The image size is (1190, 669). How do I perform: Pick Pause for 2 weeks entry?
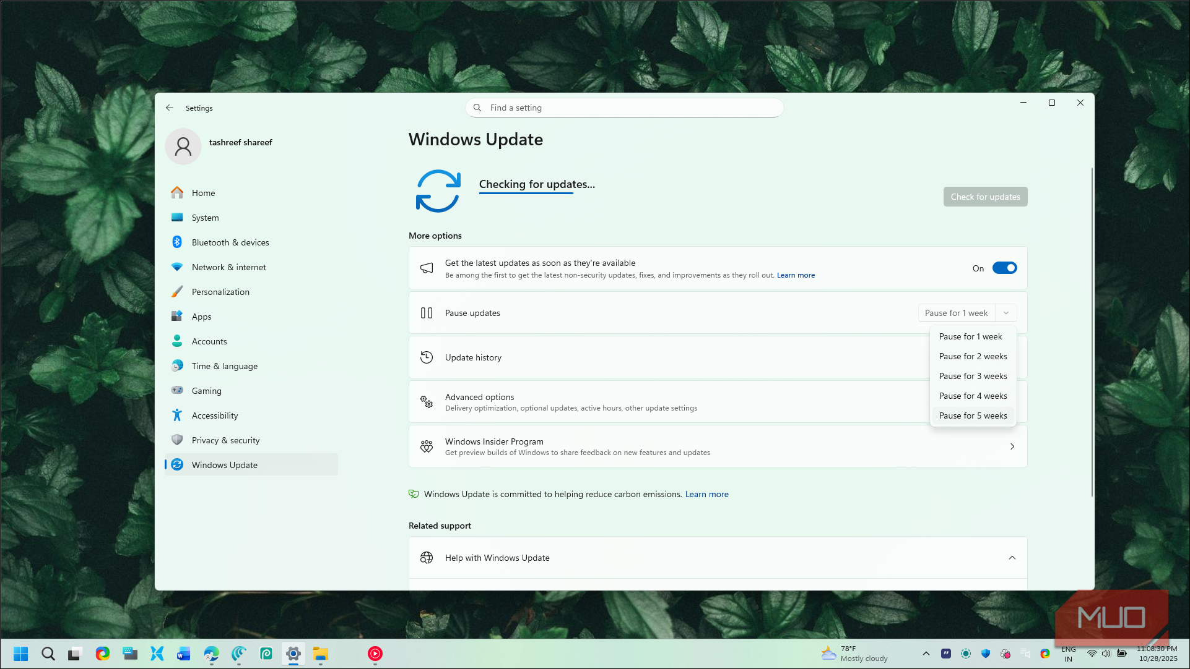tap(973, 357)
